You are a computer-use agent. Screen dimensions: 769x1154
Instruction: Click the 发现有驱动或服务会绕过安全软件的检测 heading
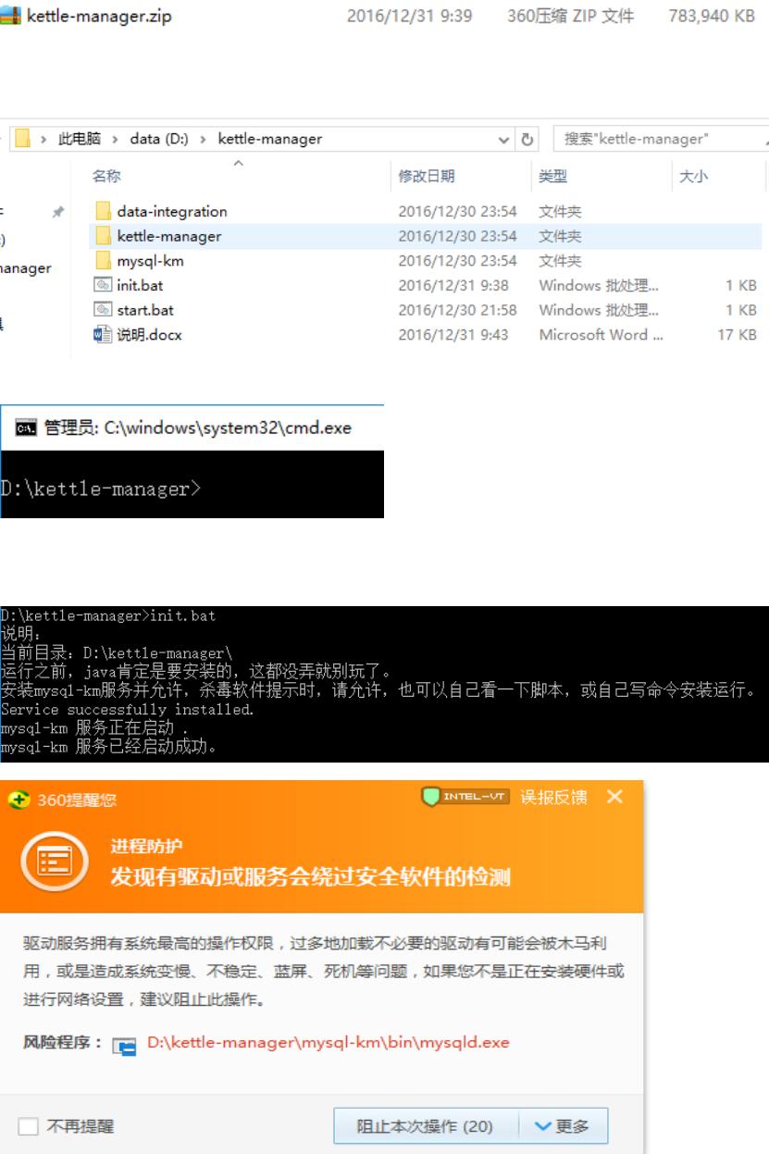[310, 877]
